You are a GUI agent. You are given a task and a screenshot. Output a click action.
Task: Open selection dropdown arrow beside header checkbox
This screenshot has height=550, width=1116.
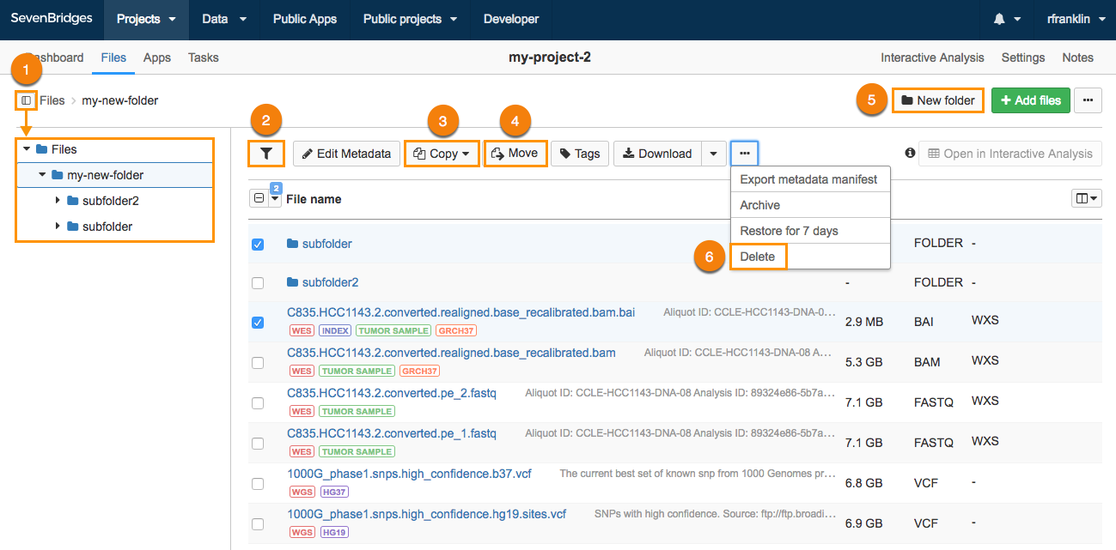(x=275, y=198)
